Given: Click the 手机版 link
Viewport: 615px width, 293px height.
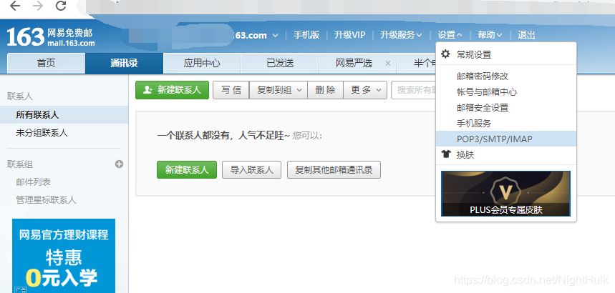Looking at the screenshot, I should click(306, 35).
